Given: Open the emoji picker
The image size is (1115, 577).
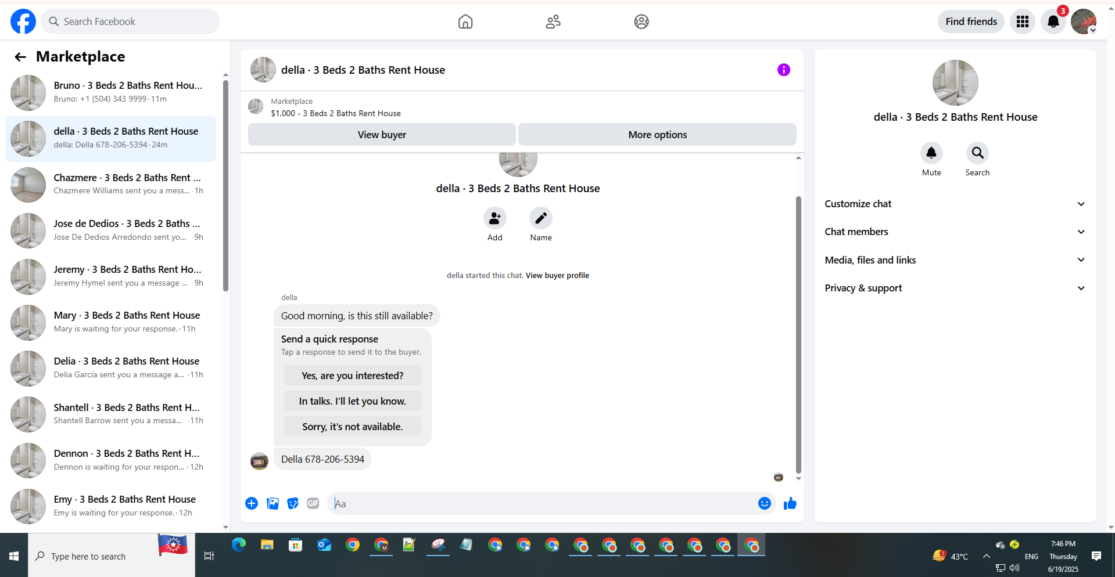Looking at the screenshot, I should (765, 503).
